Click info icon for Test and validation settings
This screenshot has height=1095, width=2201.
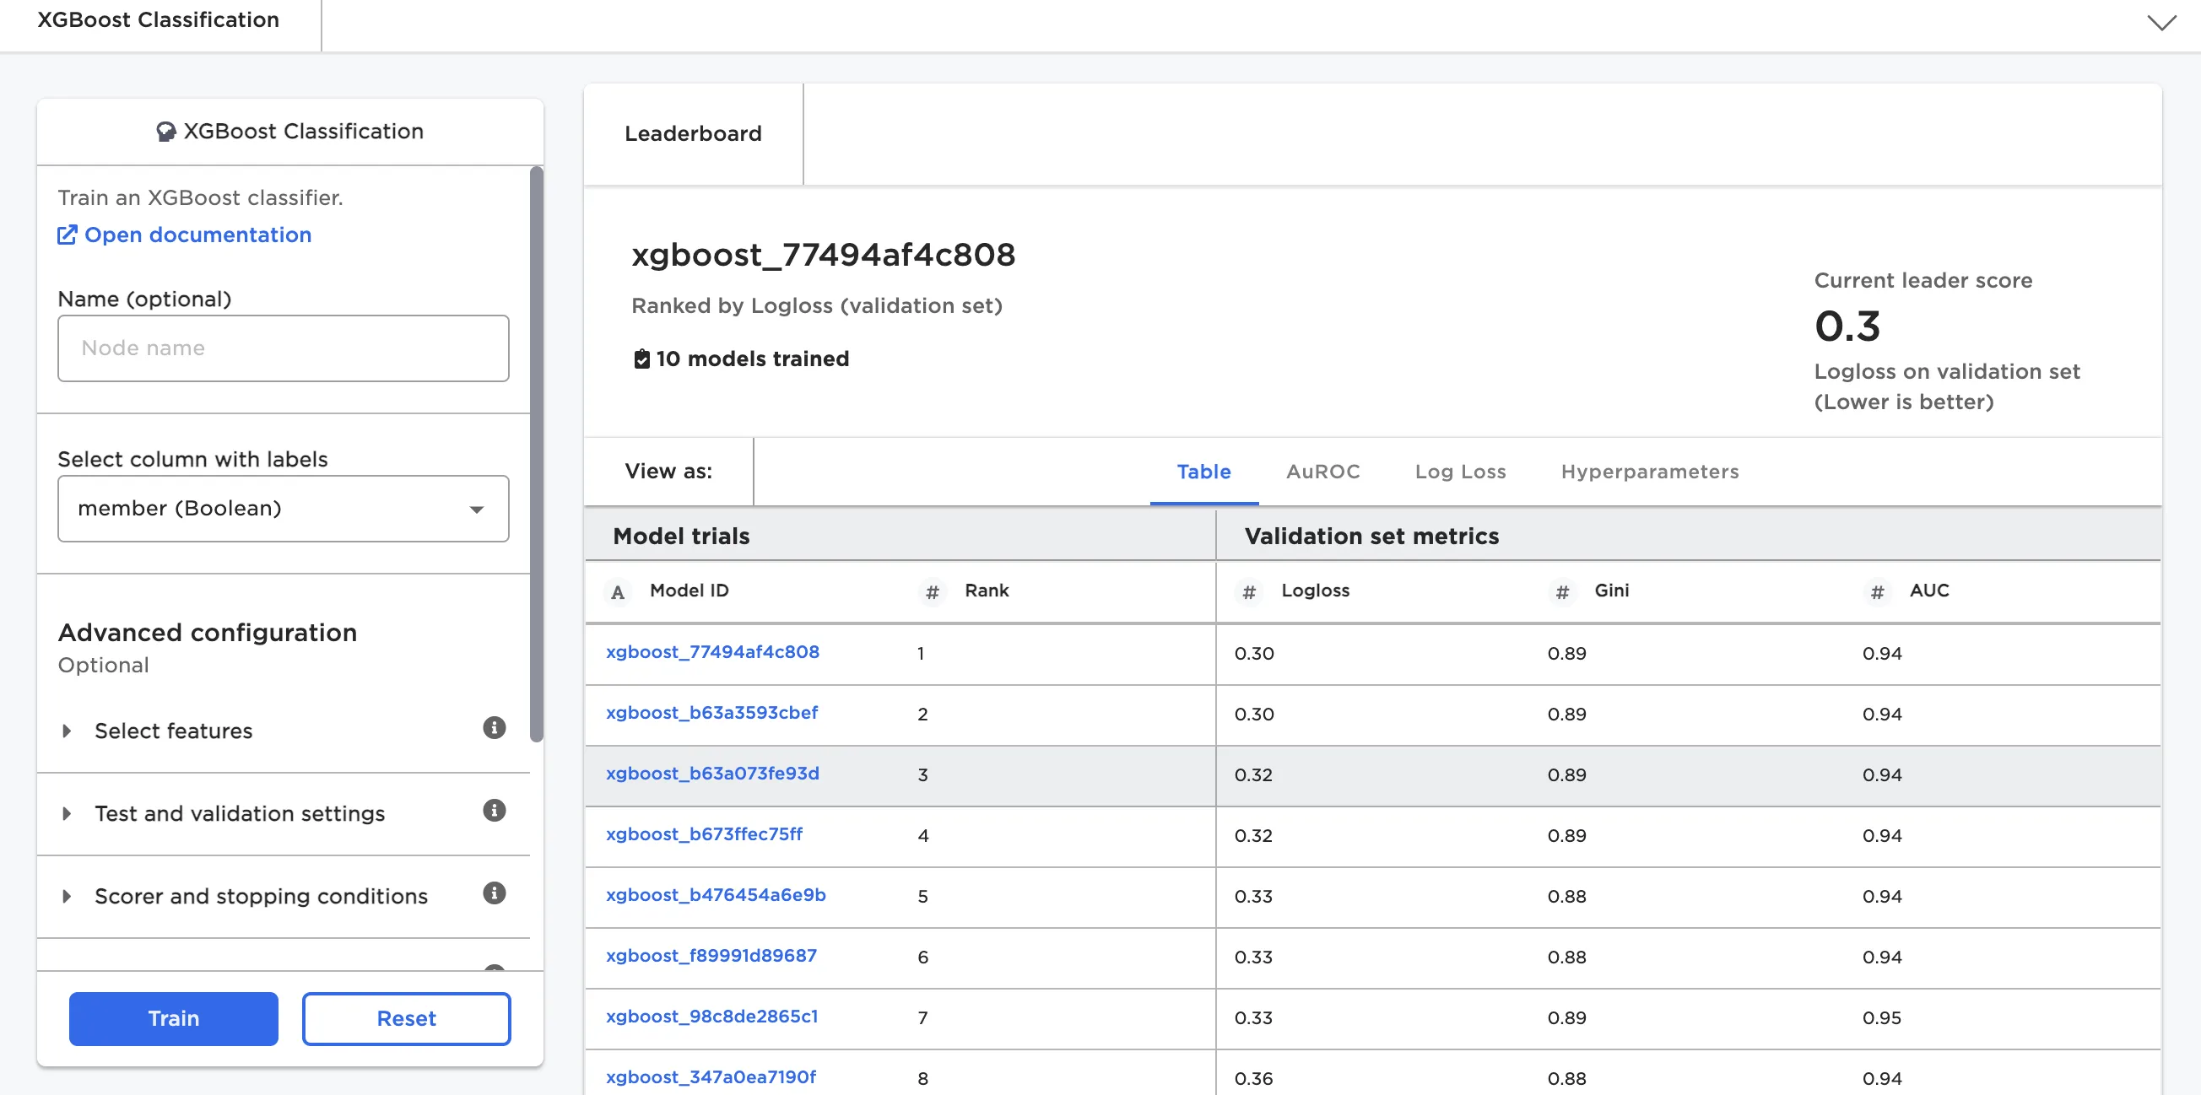(494, 811)
